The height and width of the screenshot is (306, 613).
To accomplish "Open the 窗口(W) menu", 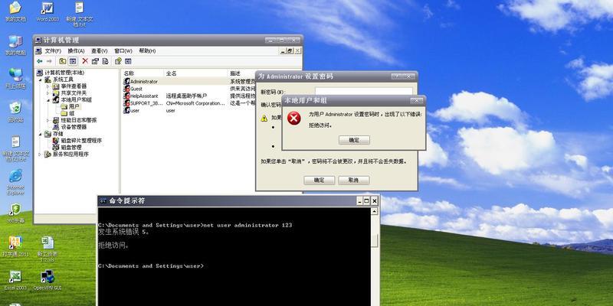I will pyautogui.click(x=123, y=50).
